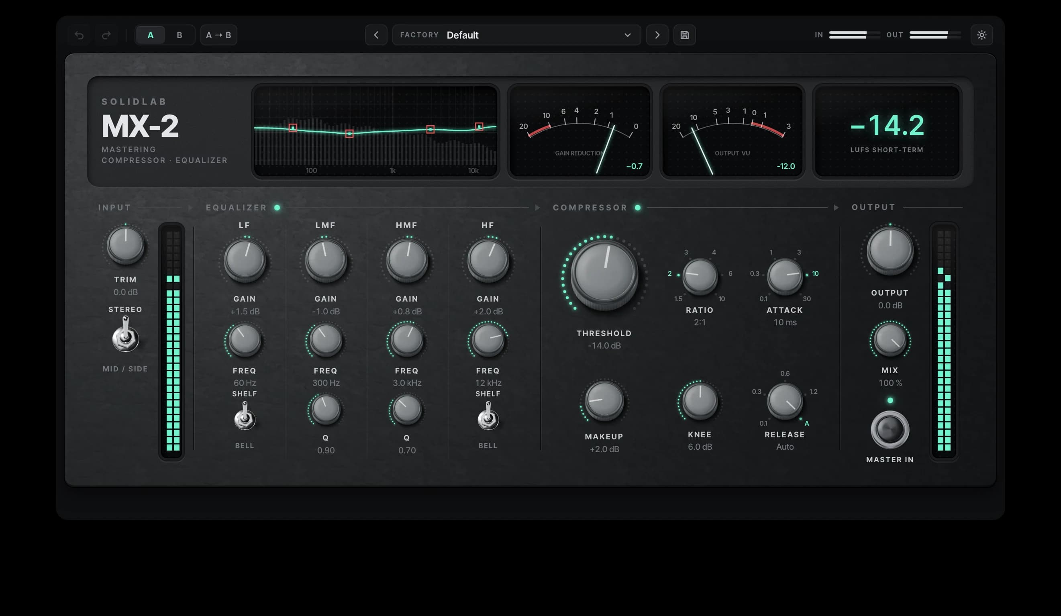Copy settings with A → B button
This screenshot has height=616, width=1061.
point(218,35)
